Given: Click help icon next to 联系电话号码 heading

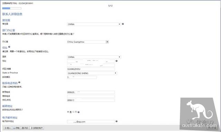Looking at the screenshot, I should [19, 82].
